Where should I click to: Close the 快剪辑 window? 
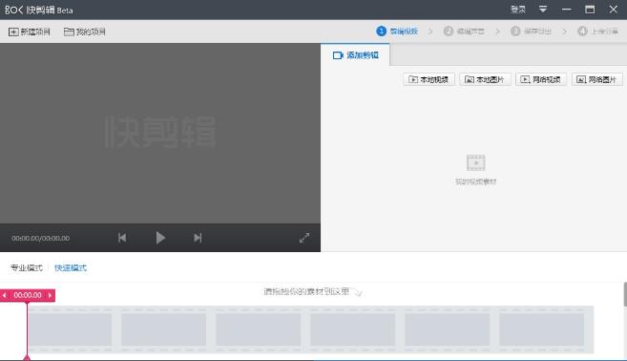tap(613, 10)
